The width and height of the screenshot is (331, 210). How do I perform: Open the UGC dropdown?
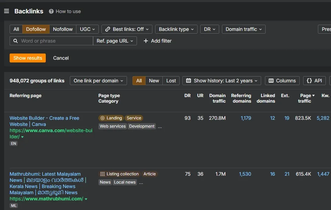point(87,29)
